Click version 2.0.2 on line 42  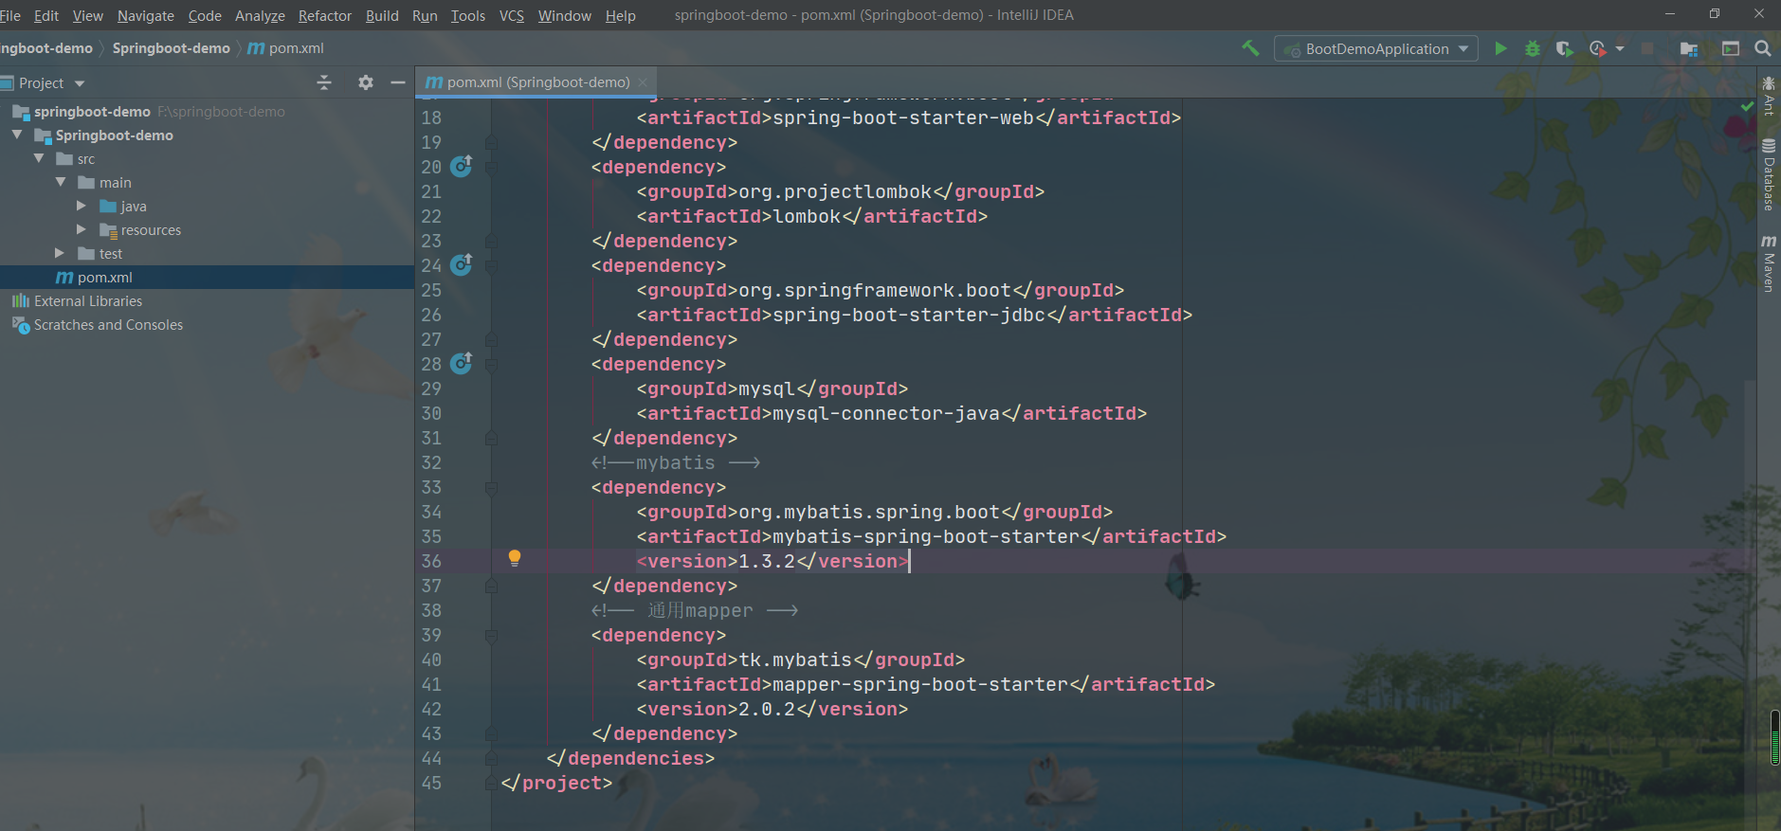click(767, 709)
